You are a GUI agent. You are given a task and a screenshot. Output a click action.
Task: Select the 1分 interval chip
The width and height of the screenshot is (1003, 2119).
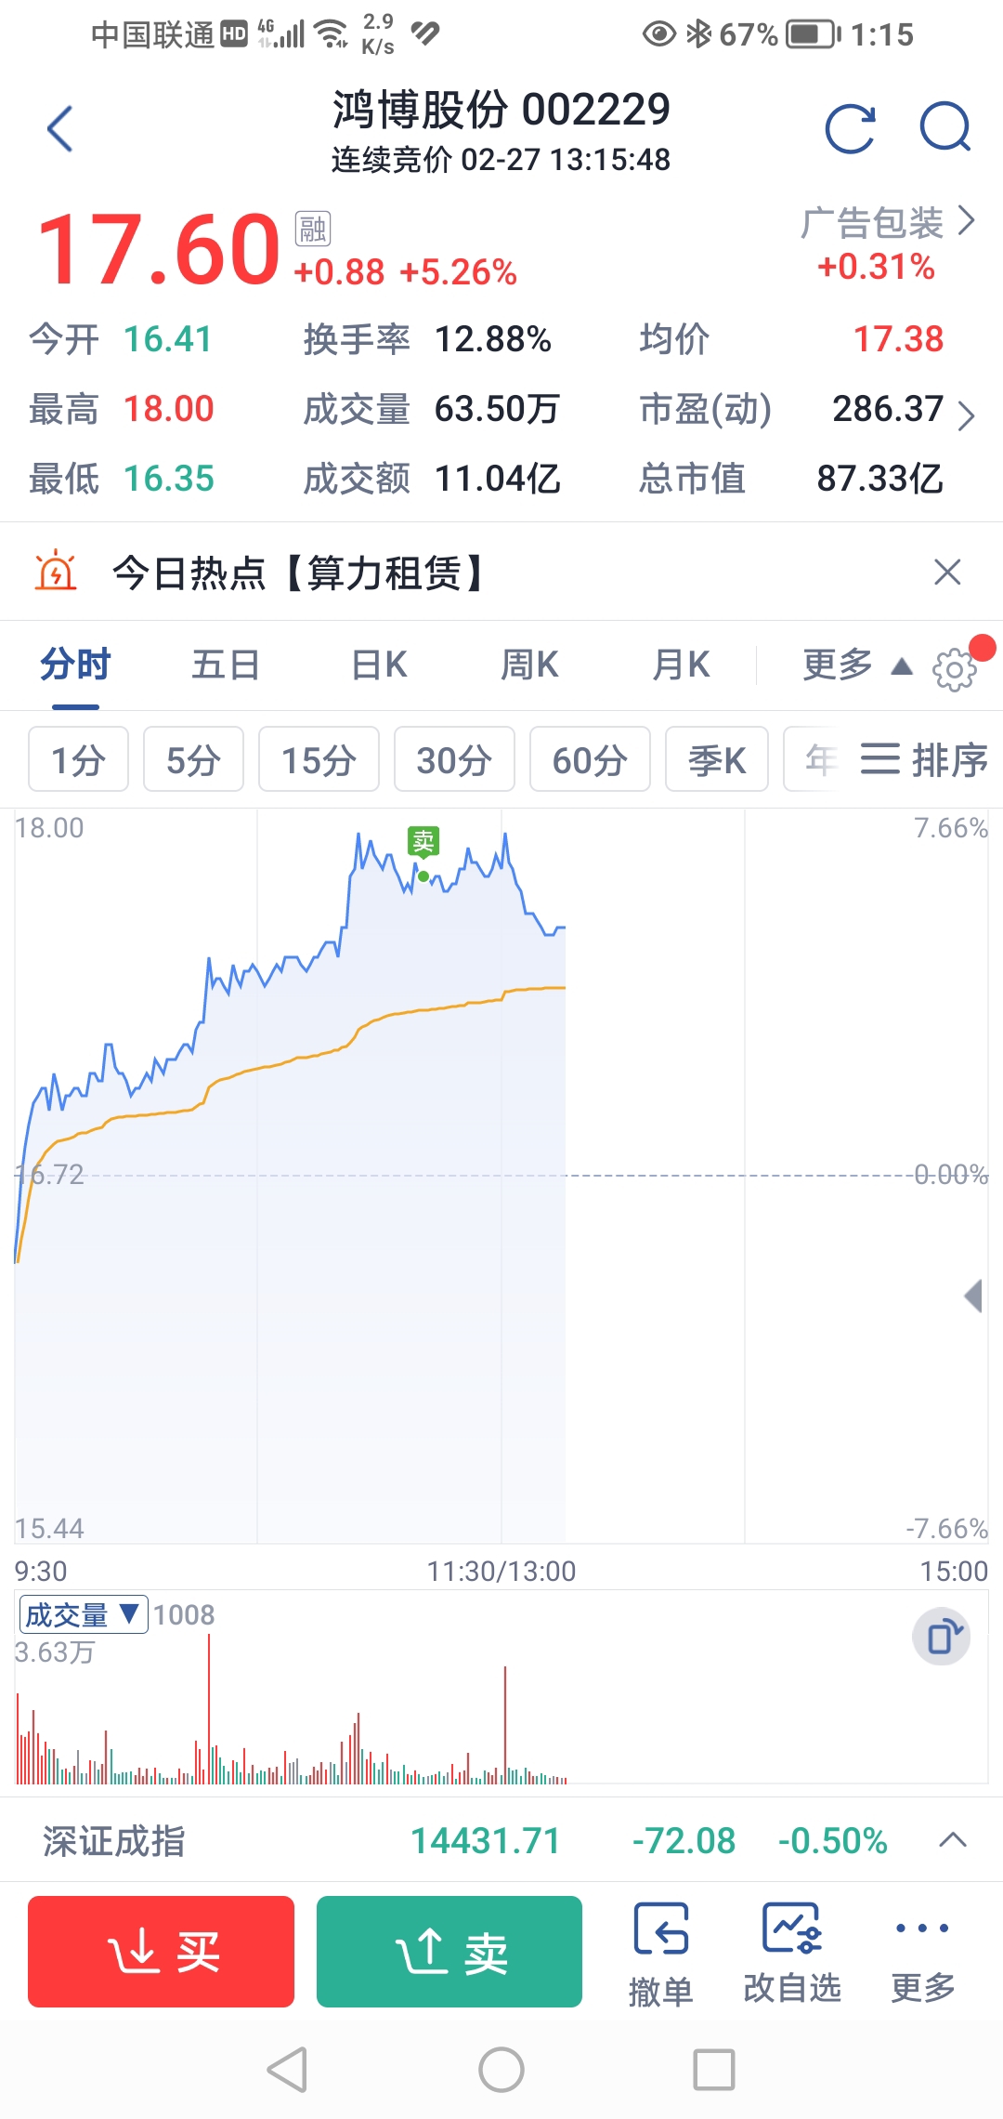pyautogui.click(x=78, y=759)
